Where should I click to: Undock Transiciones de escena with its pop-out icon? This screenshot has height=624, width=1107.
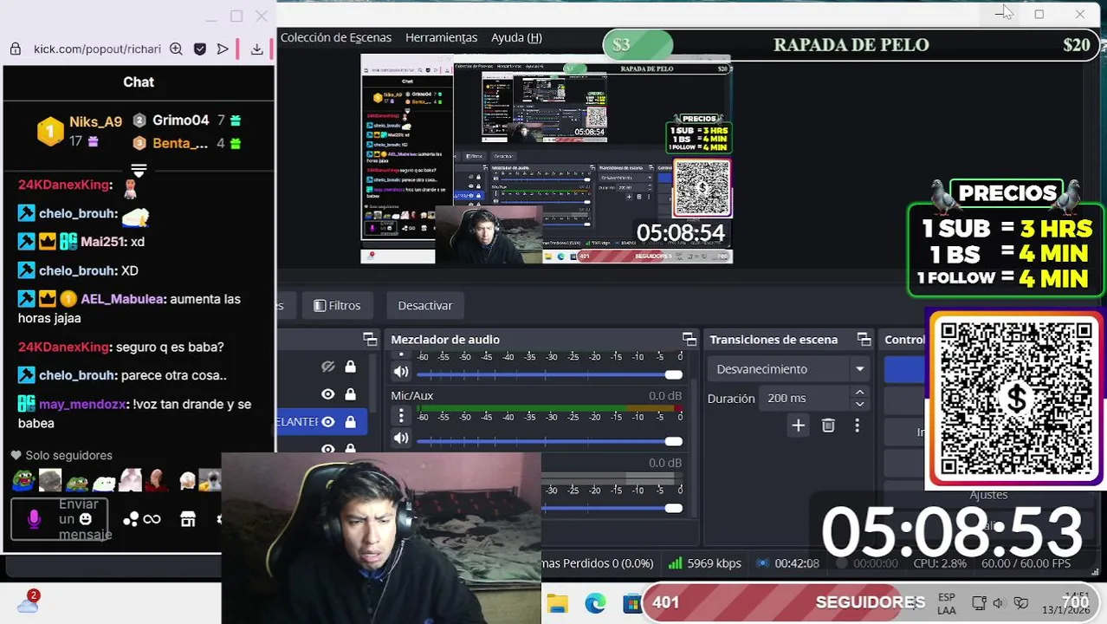pos(864,339)
